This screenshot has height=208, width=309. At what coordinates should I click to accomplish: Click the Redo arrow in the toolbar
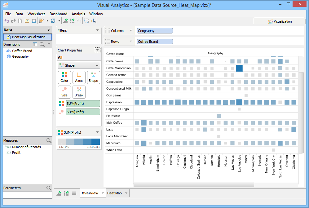click(x=13, y=21)
